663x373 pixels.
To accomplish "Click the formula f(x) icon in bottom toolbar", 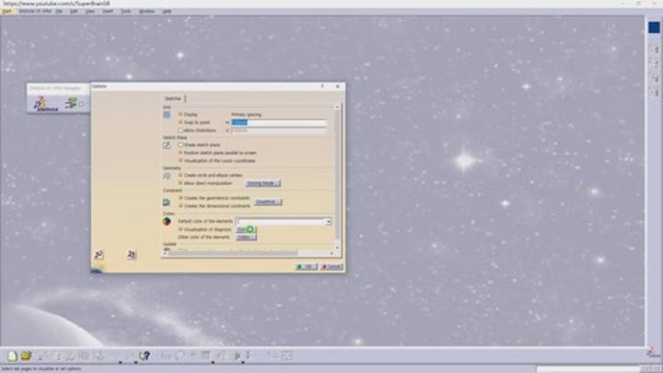I will tap(166, 356).
